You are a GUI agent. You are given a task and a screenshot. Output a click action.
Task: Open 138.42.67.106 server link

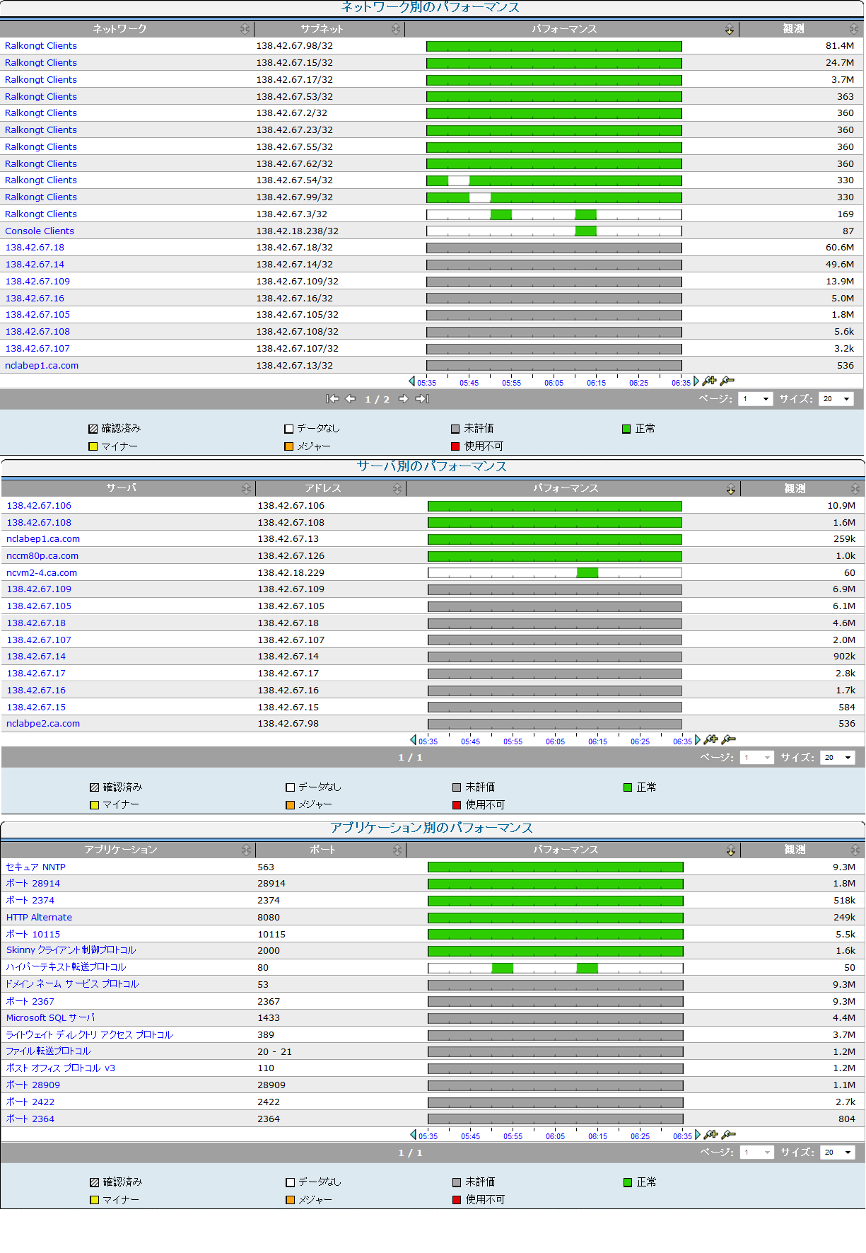(x=39, y=506)
